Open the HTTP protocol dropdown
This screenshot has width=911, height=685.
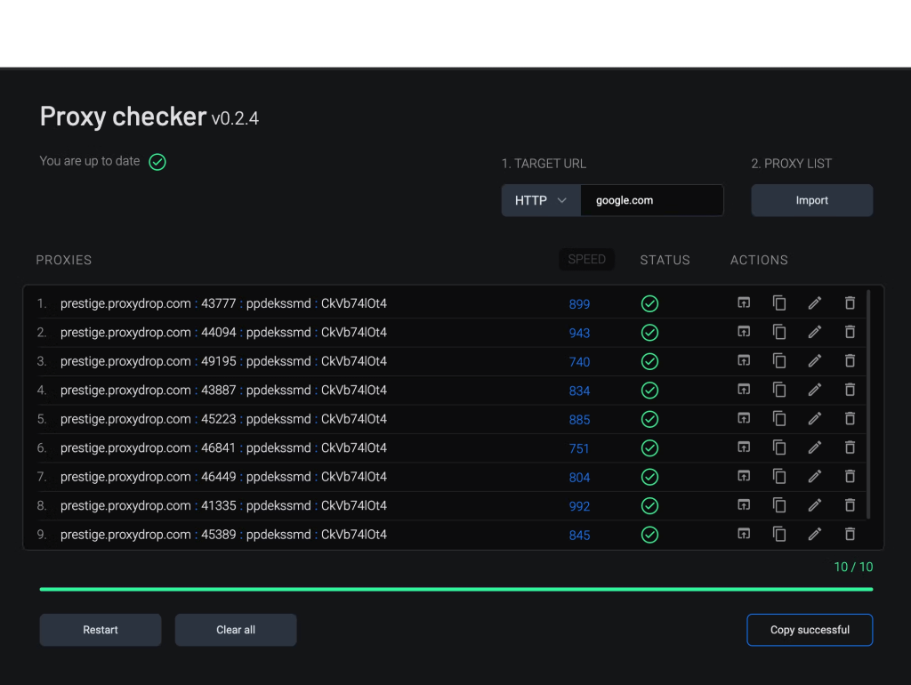pyautogui.click(x=541, y=200)
